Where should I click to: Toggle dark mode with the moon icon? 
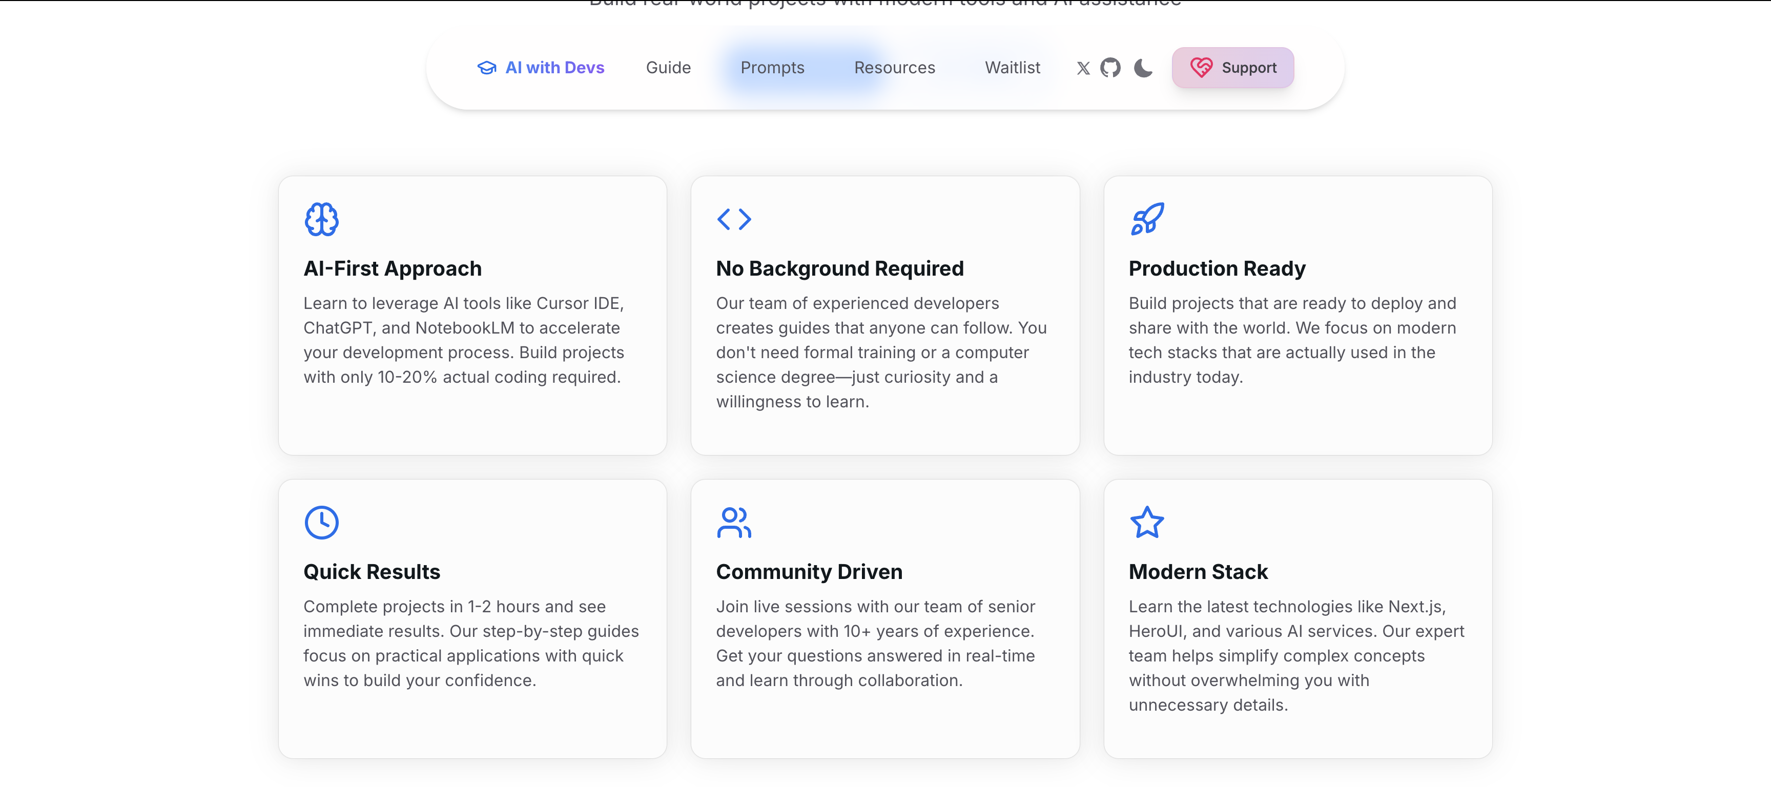(1143, 67)
